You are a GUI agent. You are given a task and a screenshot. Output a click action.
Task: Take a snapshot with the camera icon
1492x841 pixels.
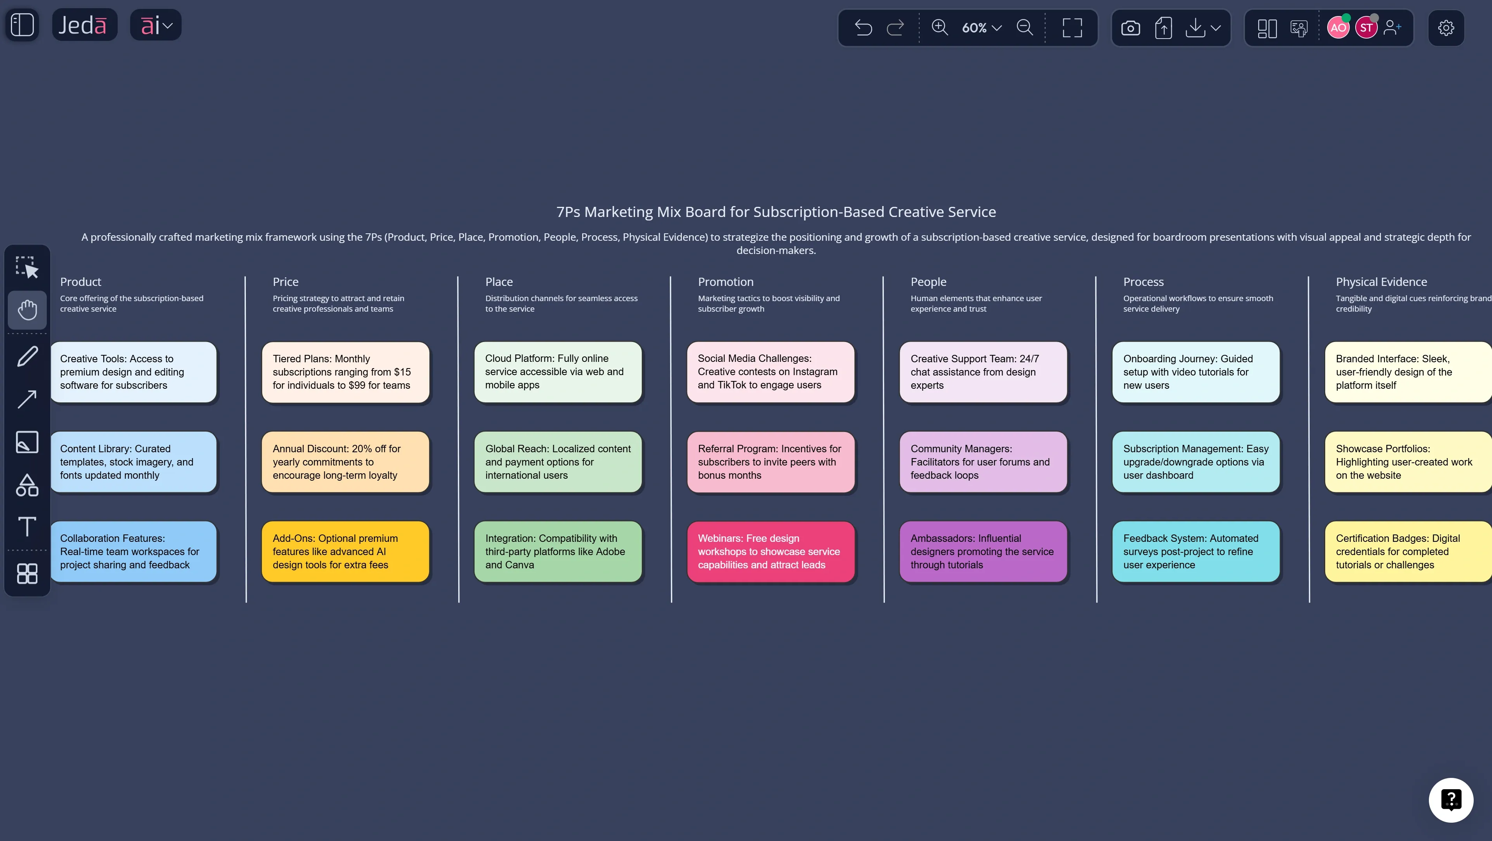(1130, 27)
